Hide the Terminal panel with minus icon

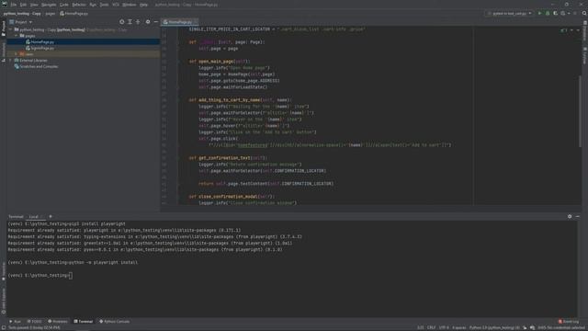578,217
